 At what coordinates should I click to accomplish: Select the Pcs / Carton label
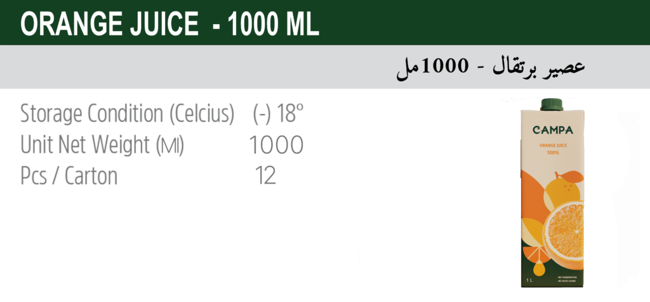(x=69, y=176)
